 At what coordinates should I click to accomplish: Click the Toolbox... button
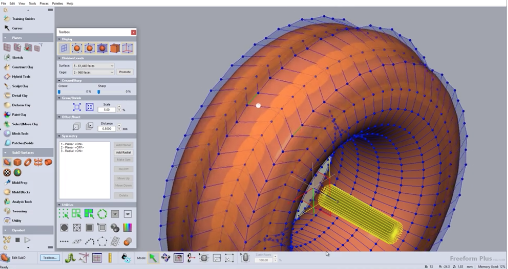pos(50,258)
